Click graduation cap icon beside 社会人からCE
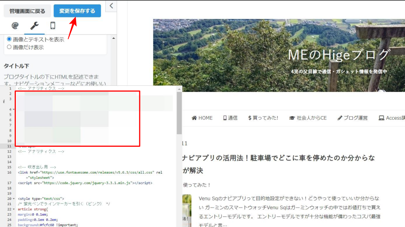405x227 pixels. [x=292, y=118]
